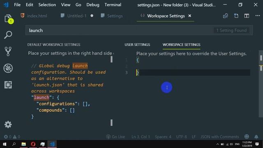The height and width of the screenshot is (148, 263).
Task: Click the VS Code logo icon
Action: 6,5
